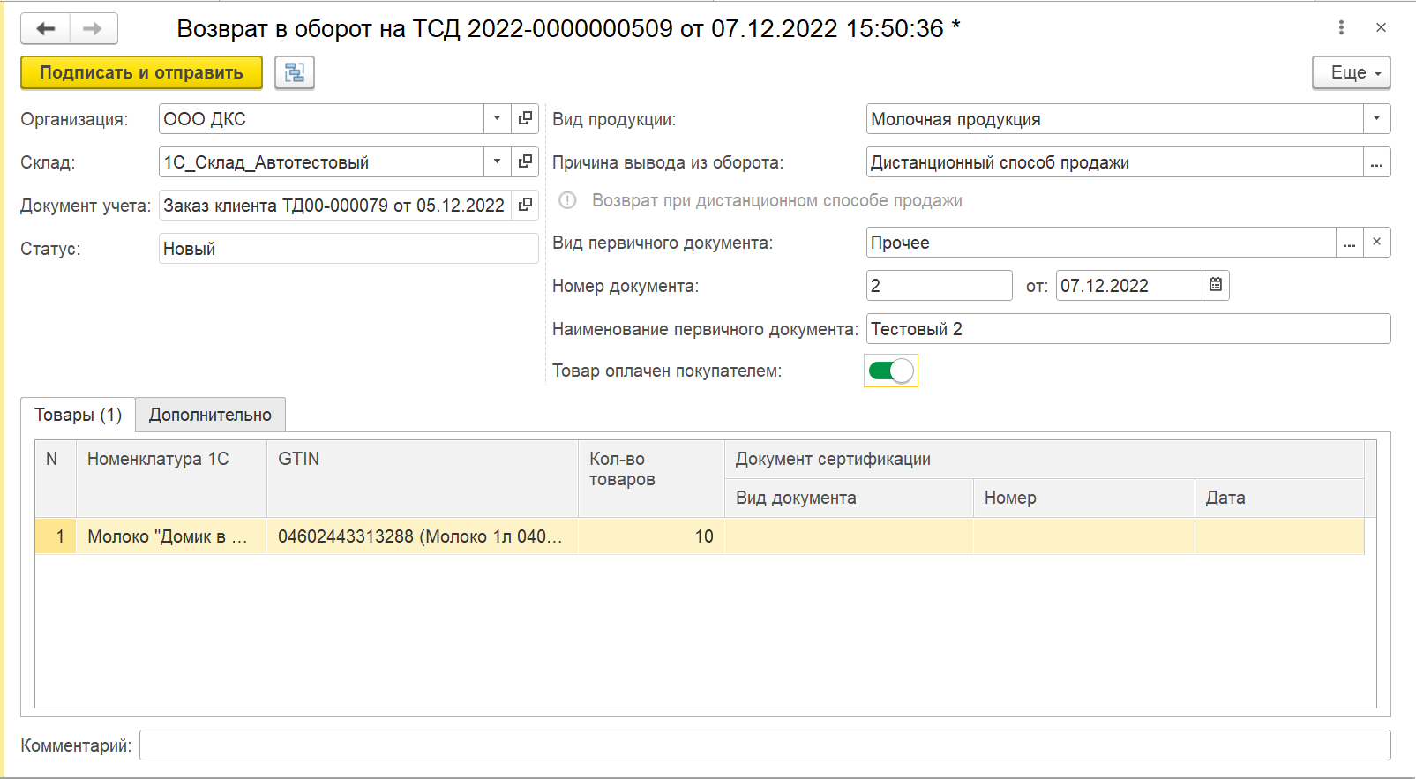Expand the Организация dropdown list

[498, 118]
